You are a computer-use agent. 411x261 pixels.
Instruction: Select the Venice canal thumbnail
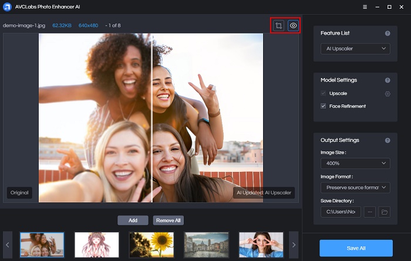pos(206,245)
